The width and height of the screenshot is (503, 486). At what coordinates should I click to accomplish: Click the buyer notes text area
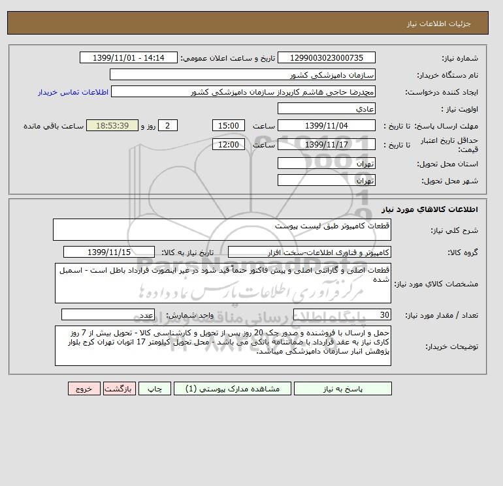pyautogui.click(x=223, y=346)
